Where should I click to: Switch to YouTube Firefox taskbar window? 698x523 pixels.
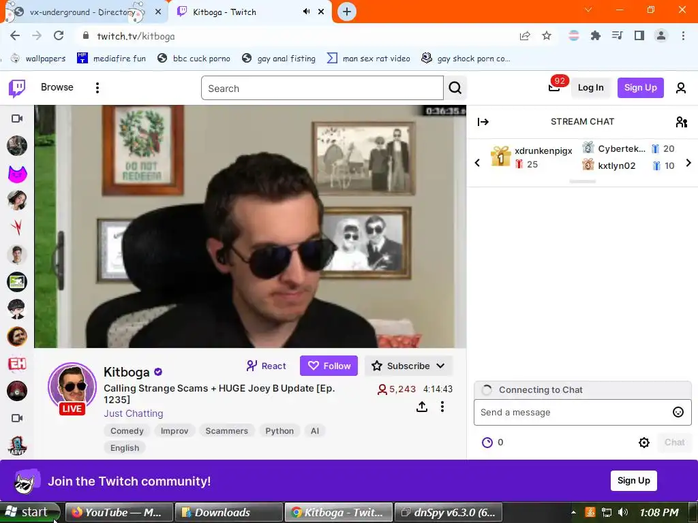[x=119, y=512]
